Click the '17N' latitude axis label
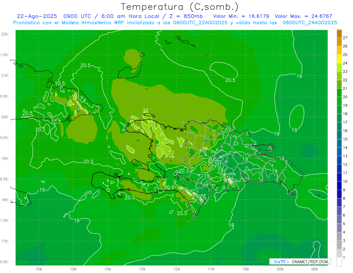Image resolution: width=353 pixels, height=273 pixels. point(5,241)
